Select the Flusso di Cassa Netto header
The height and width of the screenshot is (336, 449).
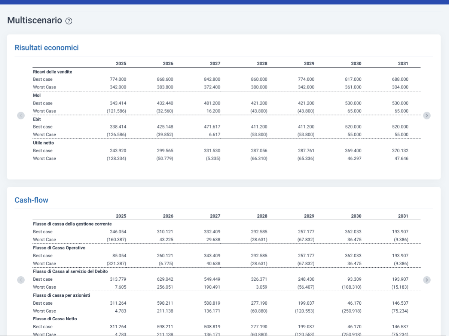coord(55,319)
